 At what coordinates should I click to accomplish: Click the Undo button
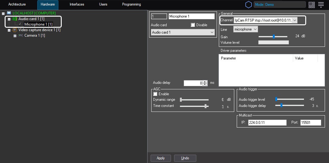coord(185,158)
